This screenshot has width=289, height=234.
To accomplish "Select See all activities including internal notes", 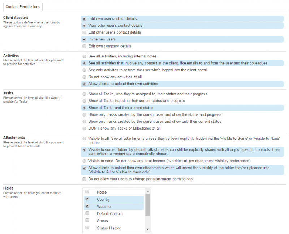I will (x=84, y=56).
